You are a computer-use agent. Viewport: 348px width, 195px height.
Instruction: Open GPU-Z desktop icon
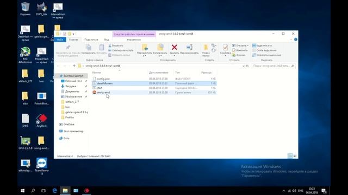26,143
